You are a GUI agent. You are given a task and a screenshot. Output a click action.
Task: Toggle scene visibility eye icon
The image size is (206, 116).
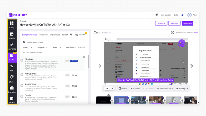(x=109, y=95)
